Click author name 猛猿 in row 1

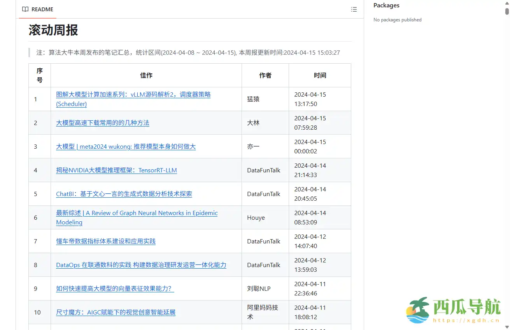253,99
